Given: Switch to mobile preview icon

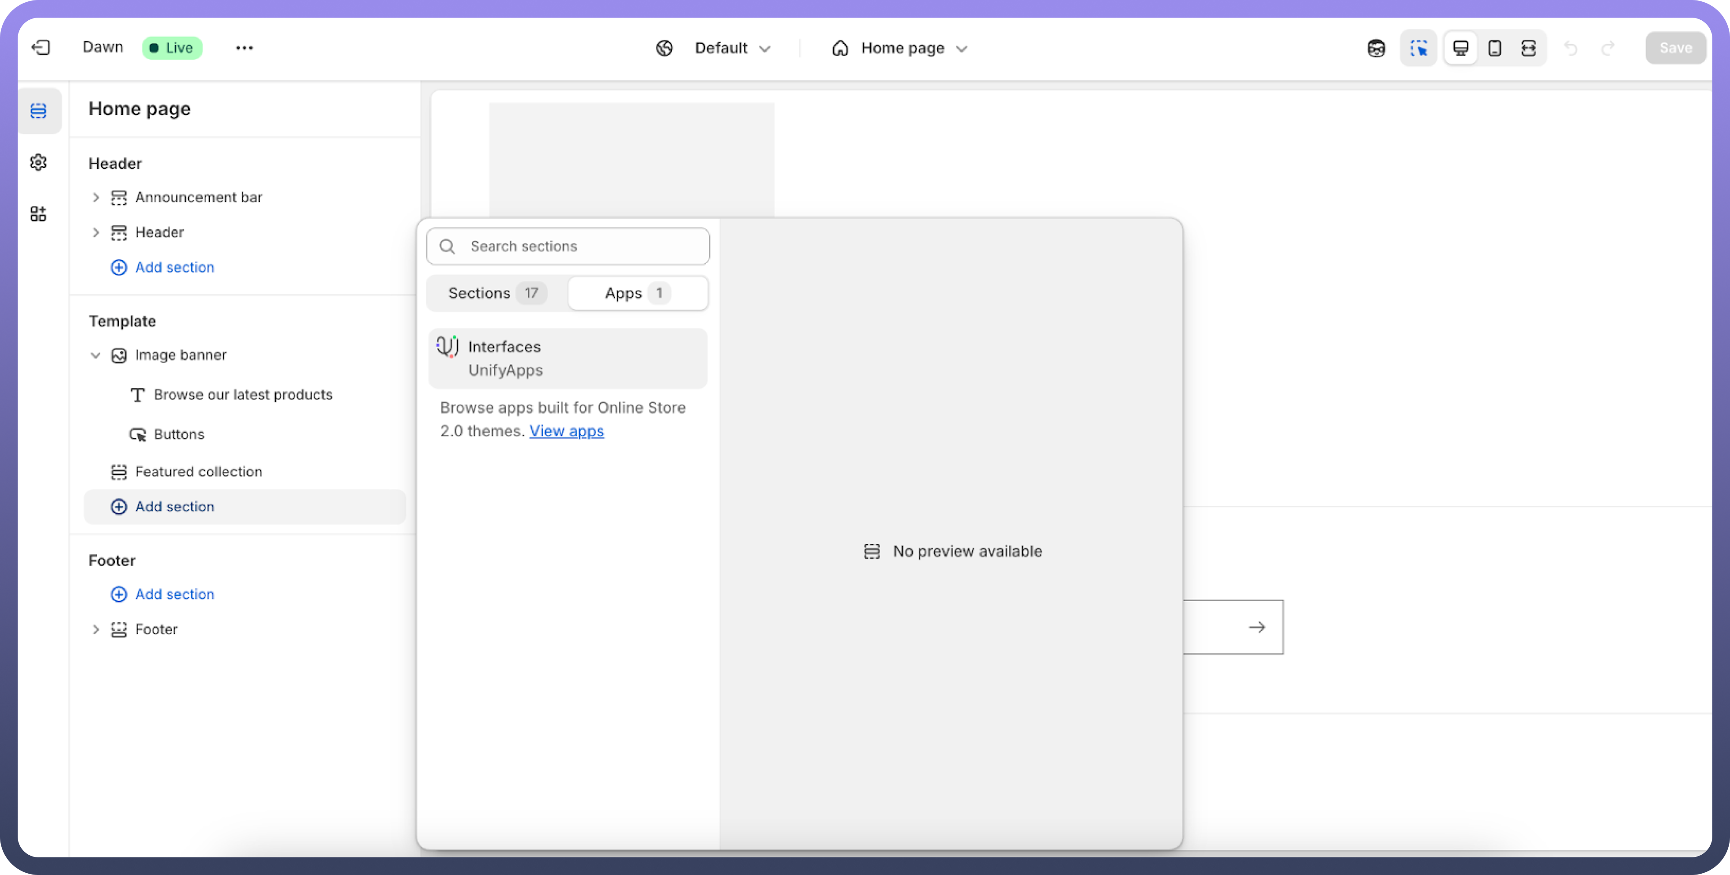Looking at the screenshot, I should (1494, 48).
